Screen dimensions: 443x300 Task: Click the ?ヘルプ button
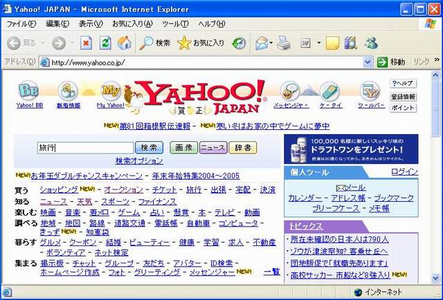click(x=403, y=84)
